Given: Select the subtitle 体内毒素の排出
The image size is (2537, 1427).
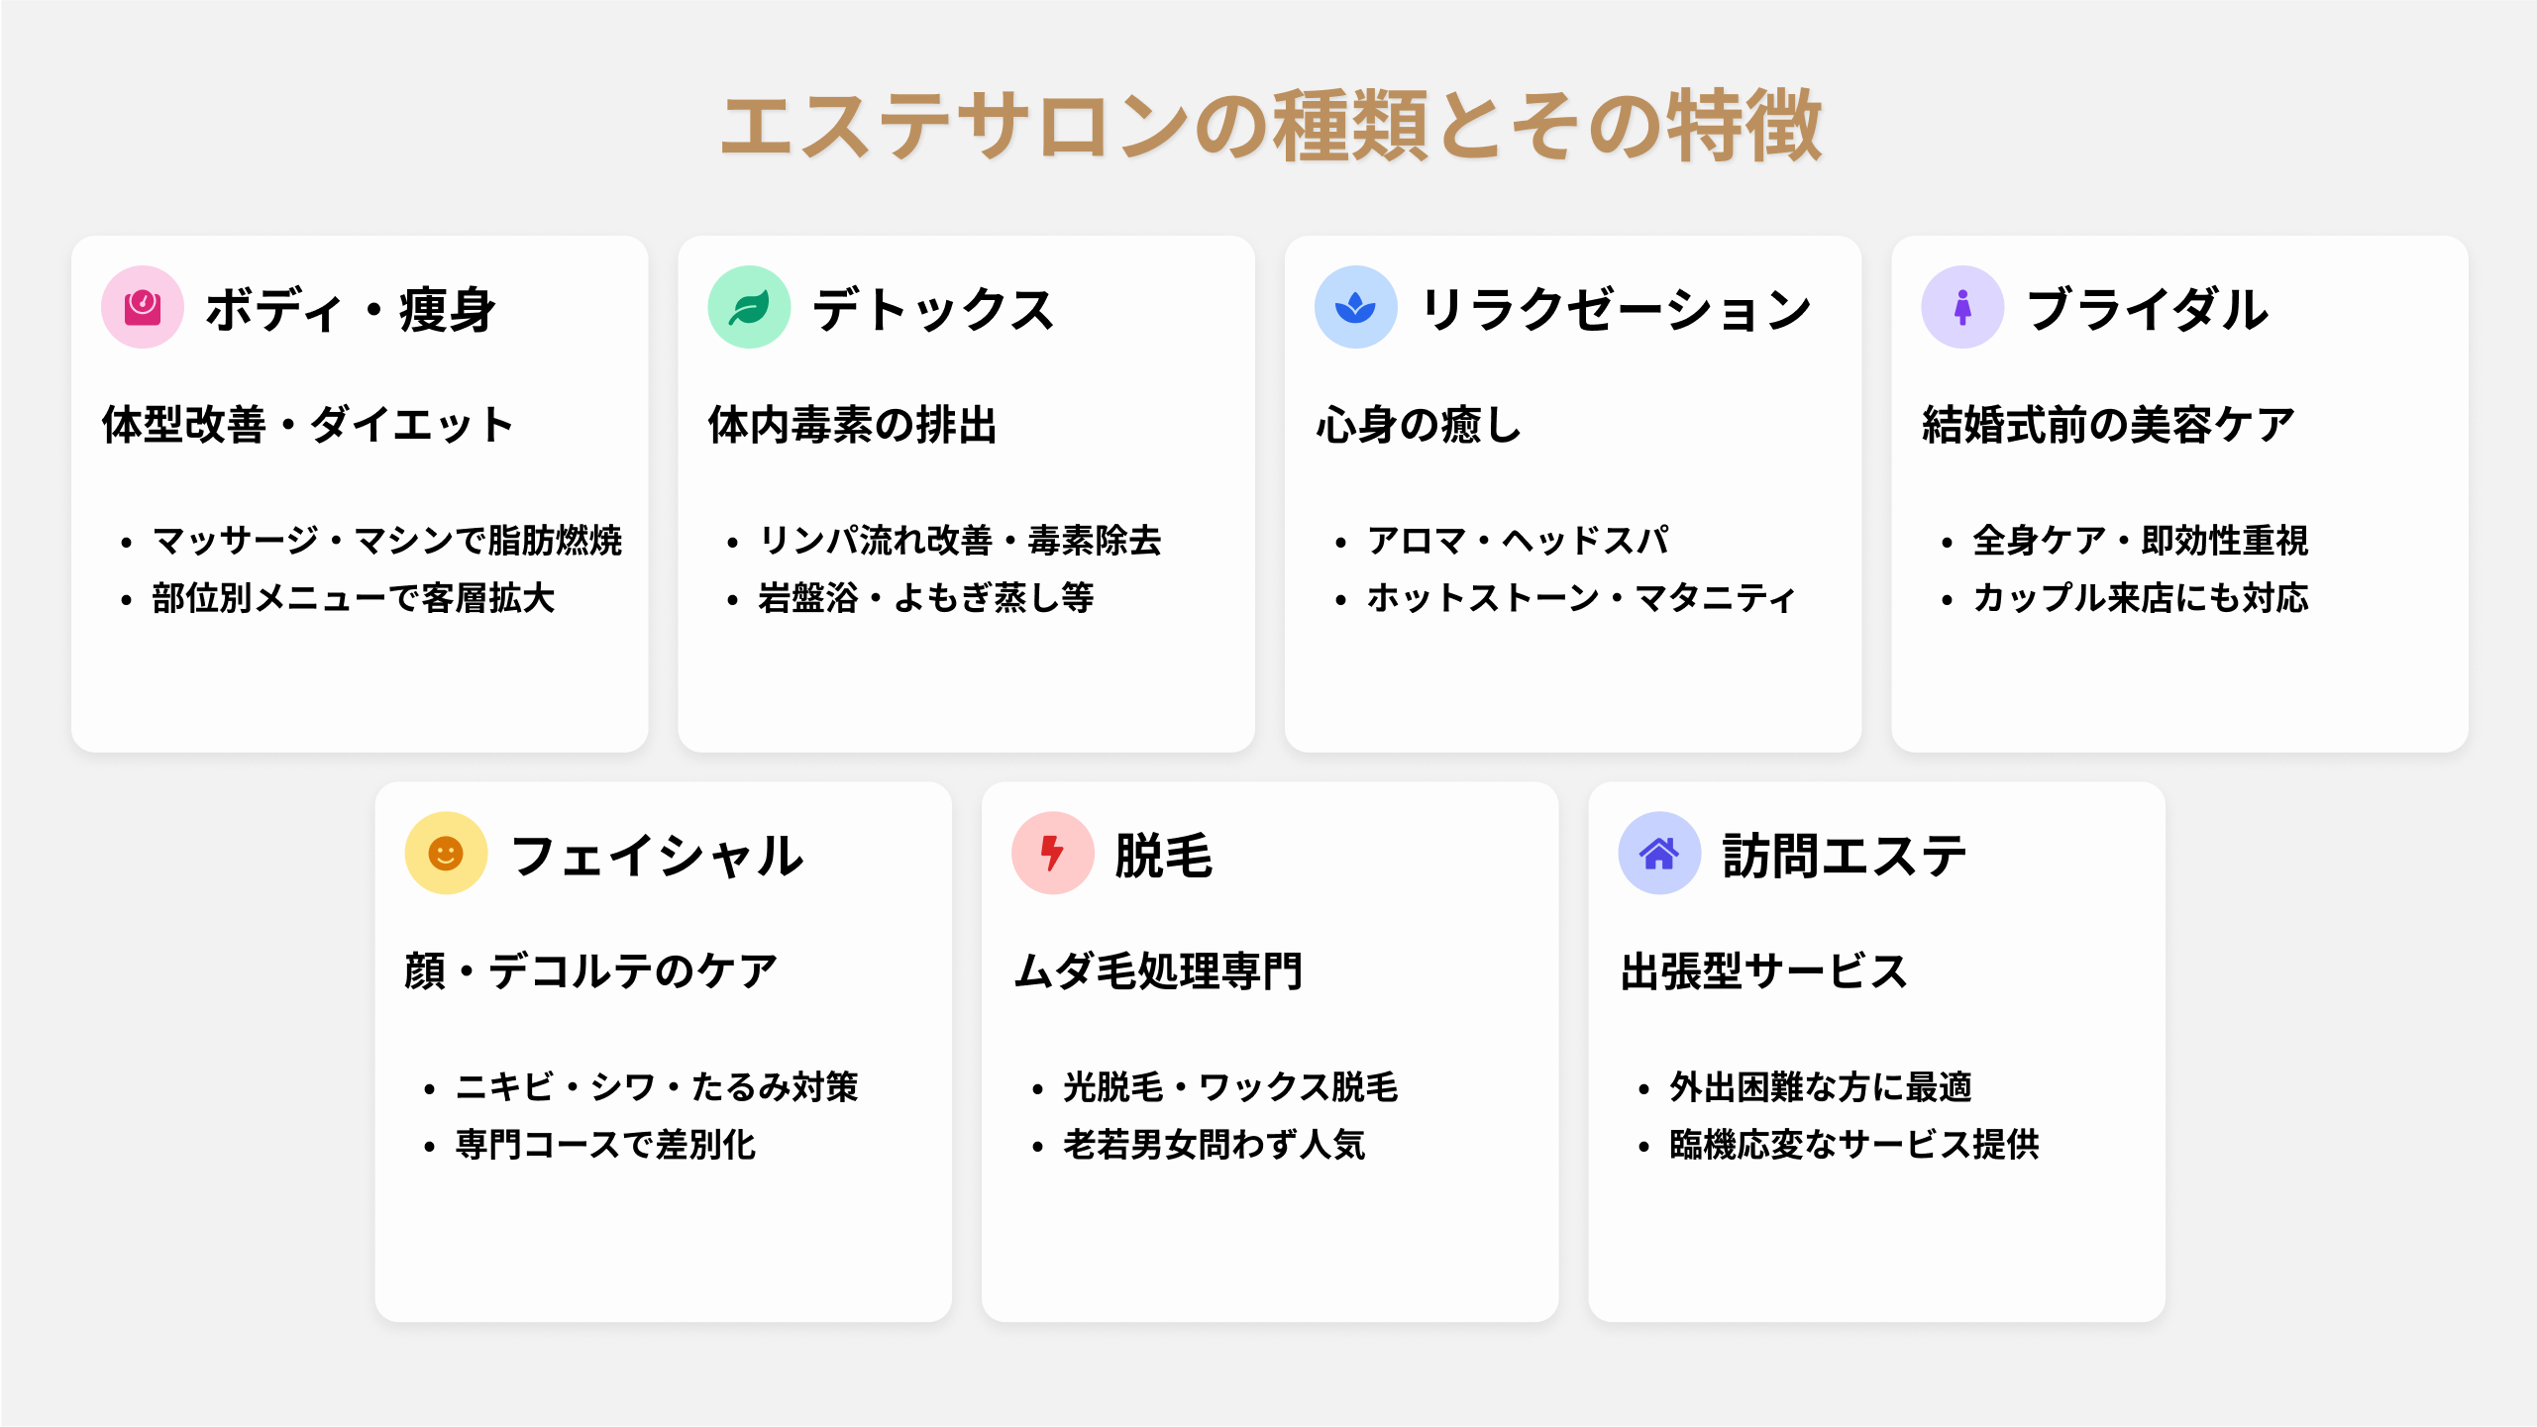Looking at the screenshot, I should 852,425.
